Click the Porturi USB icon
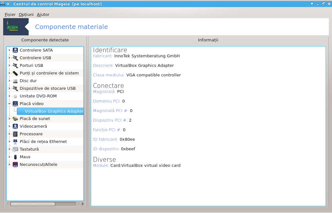332x213 pixels. pyautogui.click(x=15, y=65)
